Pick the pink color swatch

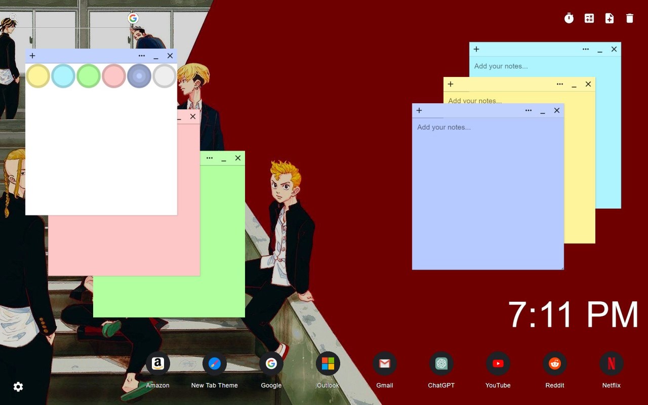[x=114, y=76]
